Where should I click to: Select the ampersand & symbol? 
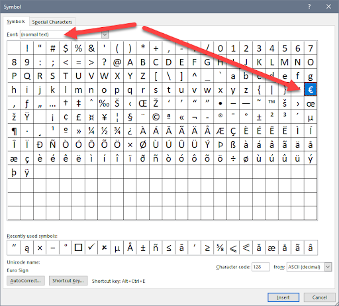click(x=91, y=48)
